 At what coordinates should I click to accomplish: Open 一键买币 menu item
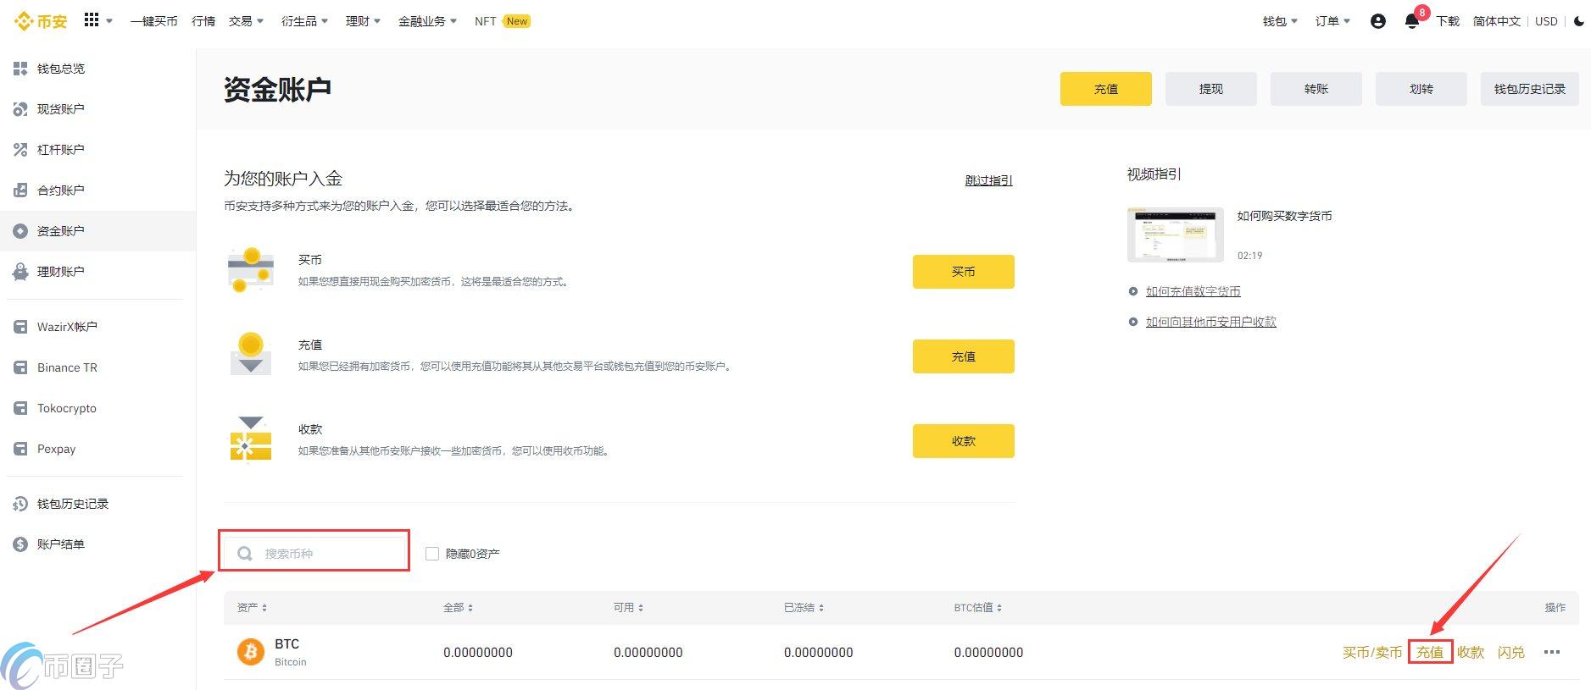(154, 21)
